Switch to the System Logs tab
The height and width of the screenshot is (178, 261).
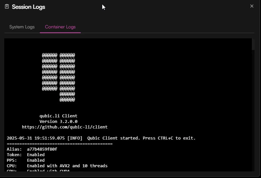(22, 27)
